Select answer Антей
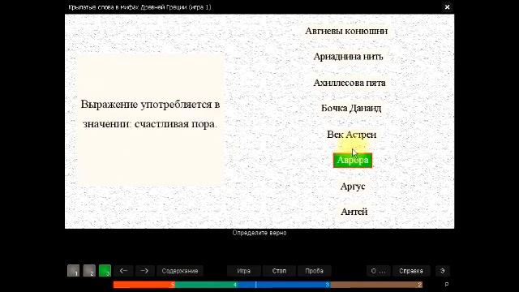This screenshot has width=519, height=292. click(354, 212)
